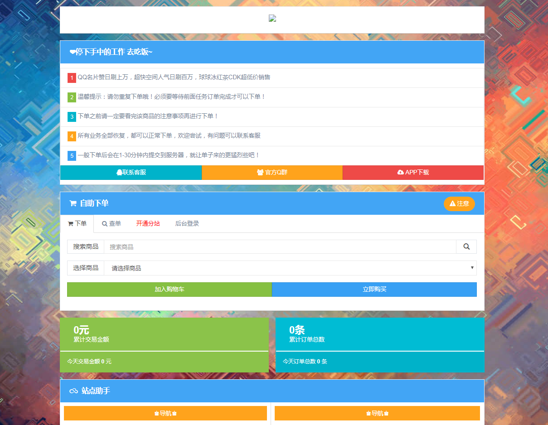This screenshot has height=425, width=548.
Task: Click the green number 2 badge
Action: click(72, 97)
